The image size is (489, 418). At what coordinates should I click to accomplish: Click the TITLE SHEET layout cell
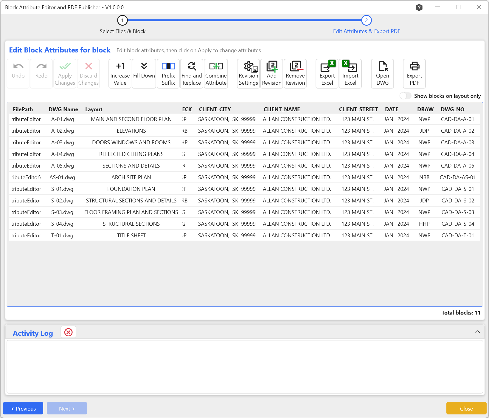pyautogui.click(x=131, y=236)
